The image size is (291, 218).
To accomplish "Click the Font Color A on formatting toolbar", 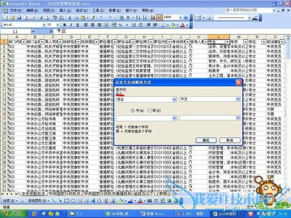I will click(x=182, y=25).
